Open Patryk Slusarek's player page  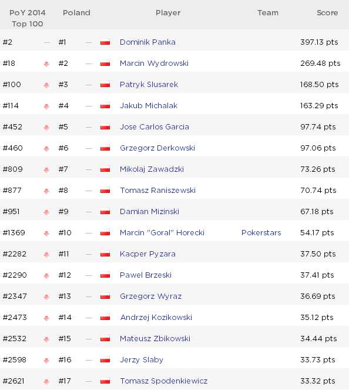coord(149,84)
